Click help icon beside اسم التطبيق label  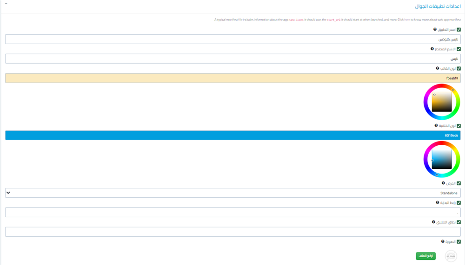point(435,29)
